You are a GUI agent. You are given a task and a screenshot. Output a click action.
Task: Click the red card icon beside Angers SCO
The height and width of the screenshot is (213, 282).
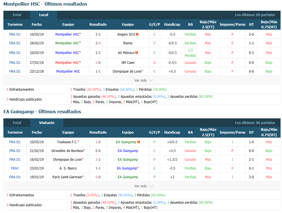(137, 34)
